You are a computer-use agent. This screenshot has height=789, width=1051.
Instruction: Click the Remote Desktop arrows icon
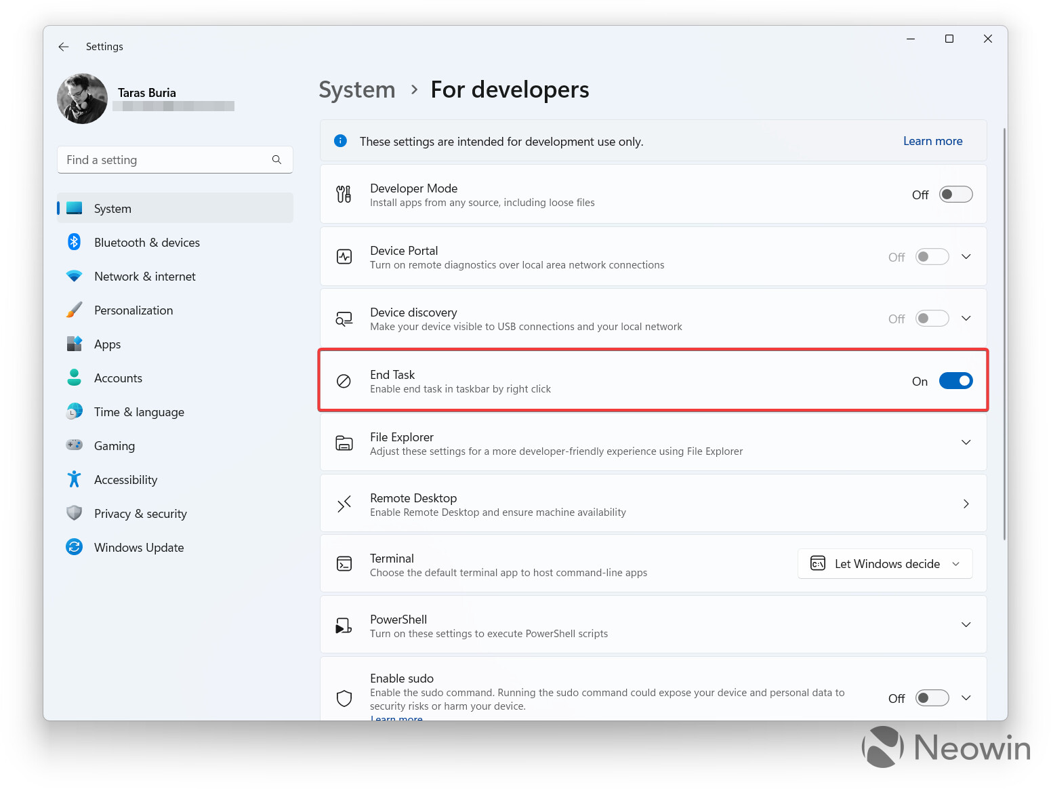coord(344,504)
